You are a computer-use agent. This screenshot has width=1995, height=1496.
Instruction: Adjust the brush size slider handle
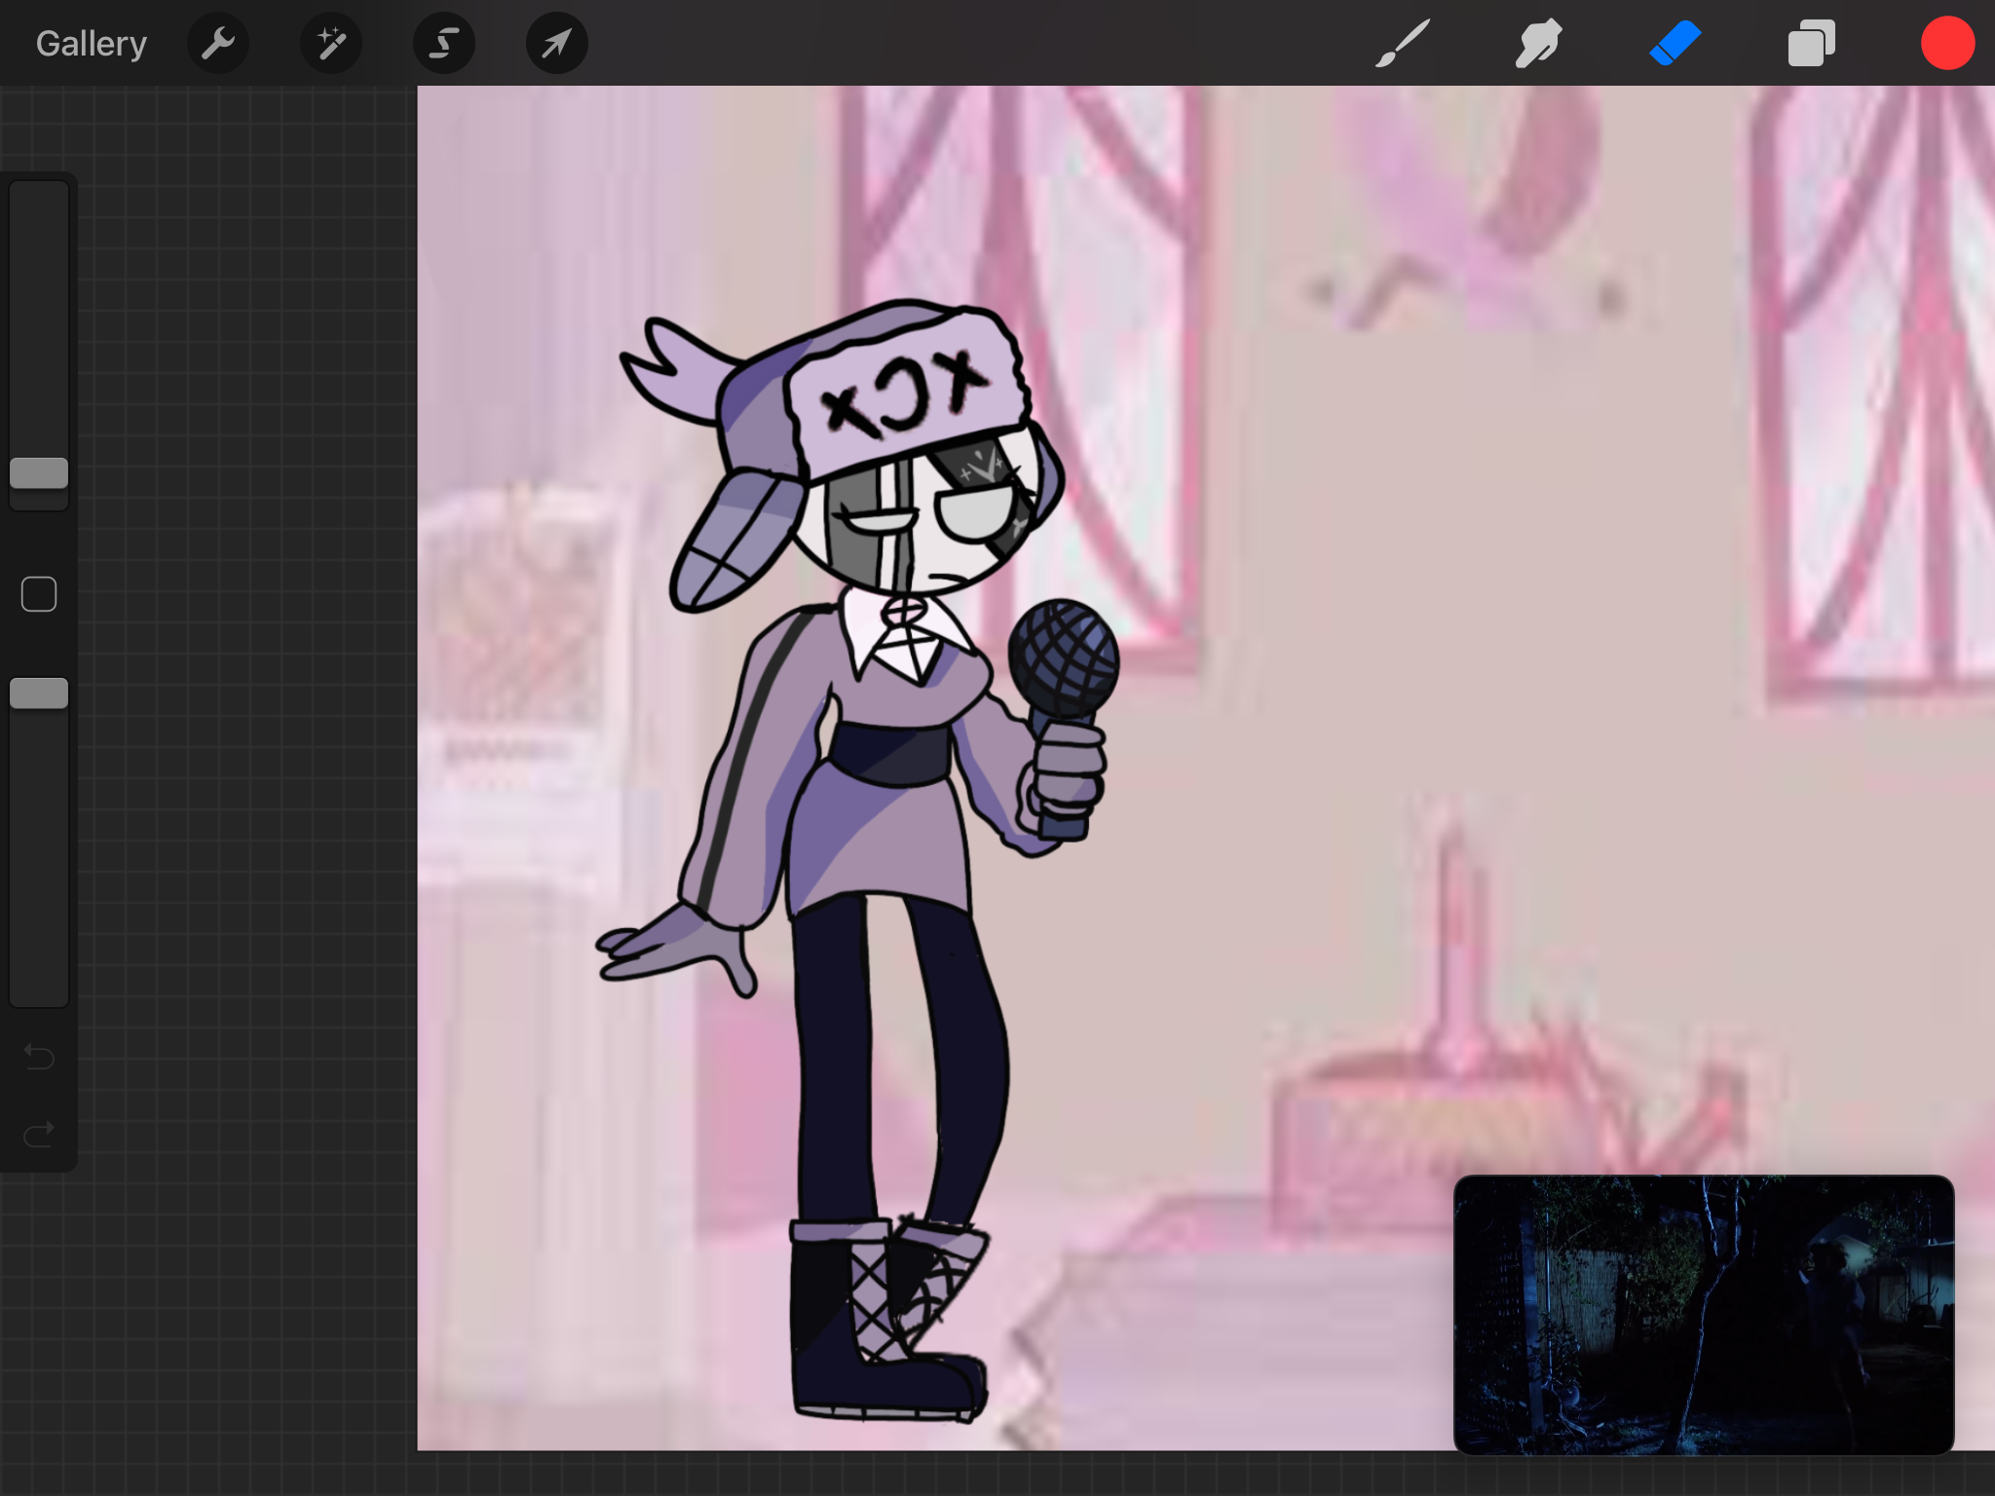pyautogui.click(x=39, y=473)
